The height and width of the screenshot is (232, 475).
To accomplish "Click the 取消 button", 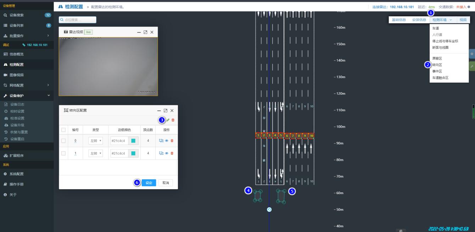I will [166, 183].
